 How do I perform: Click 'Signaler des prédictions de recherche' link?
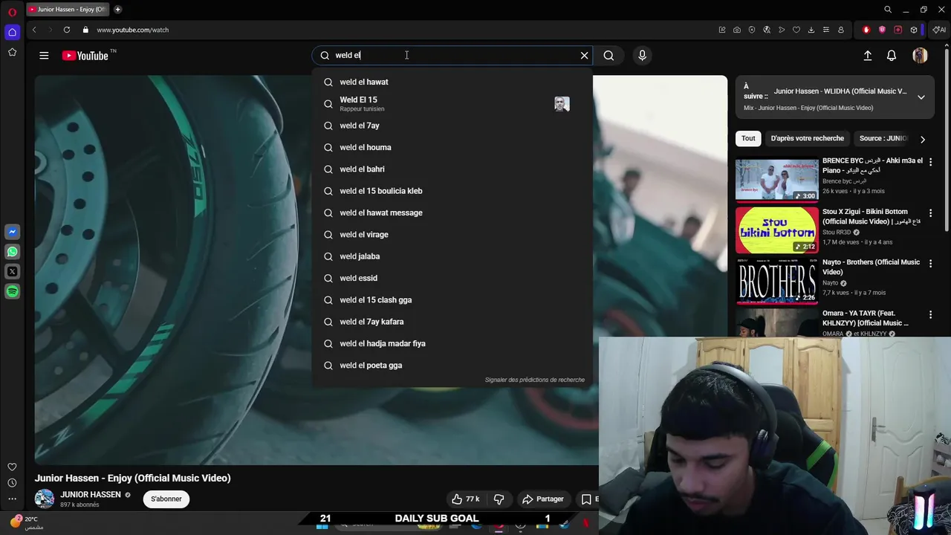click(535, 380)
